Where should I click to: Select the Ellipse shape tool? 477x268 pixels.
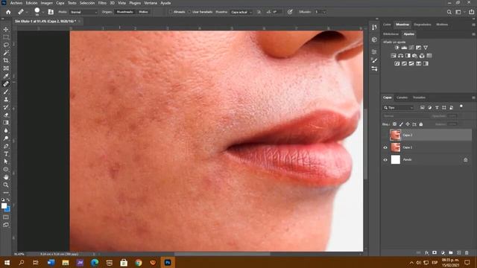click(x=6, y=170)
